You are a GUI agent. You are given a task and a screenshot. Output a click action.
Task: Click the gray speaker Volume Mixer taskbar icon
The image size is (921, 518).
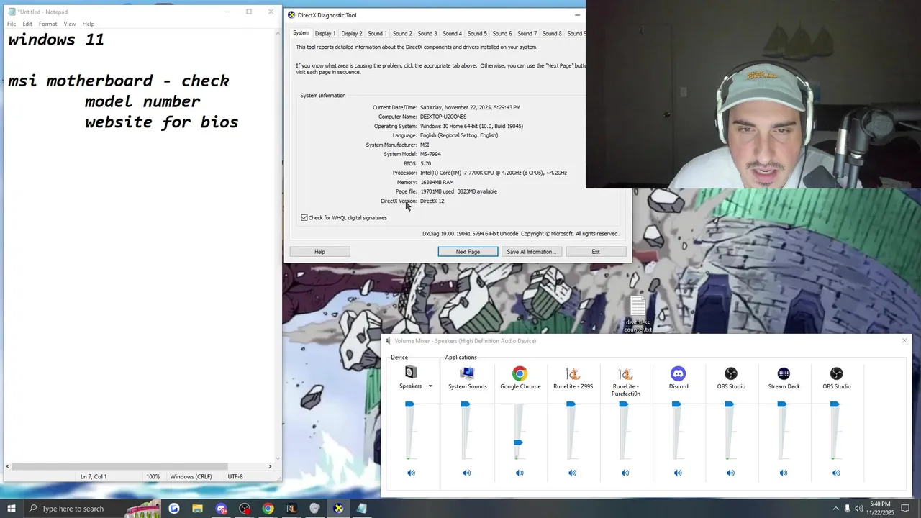314,509
